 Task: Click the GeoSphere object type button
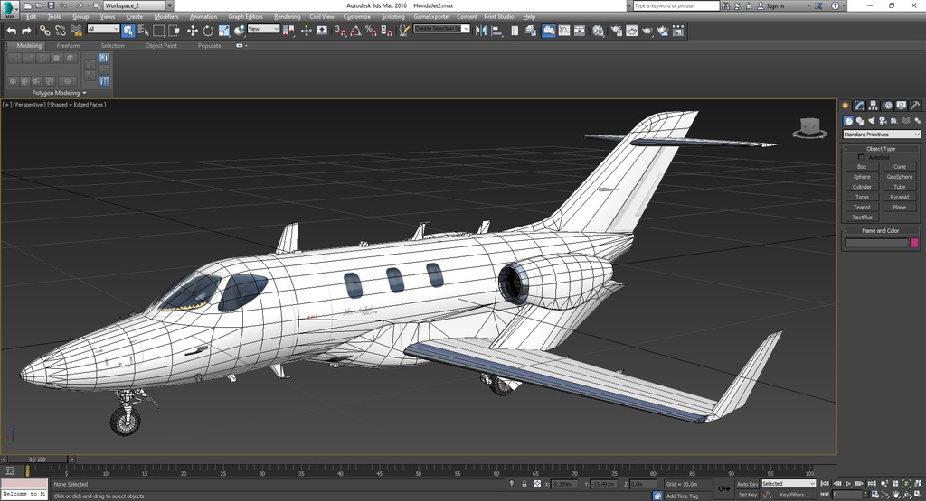pyautogui.click(x=900, y=177)
